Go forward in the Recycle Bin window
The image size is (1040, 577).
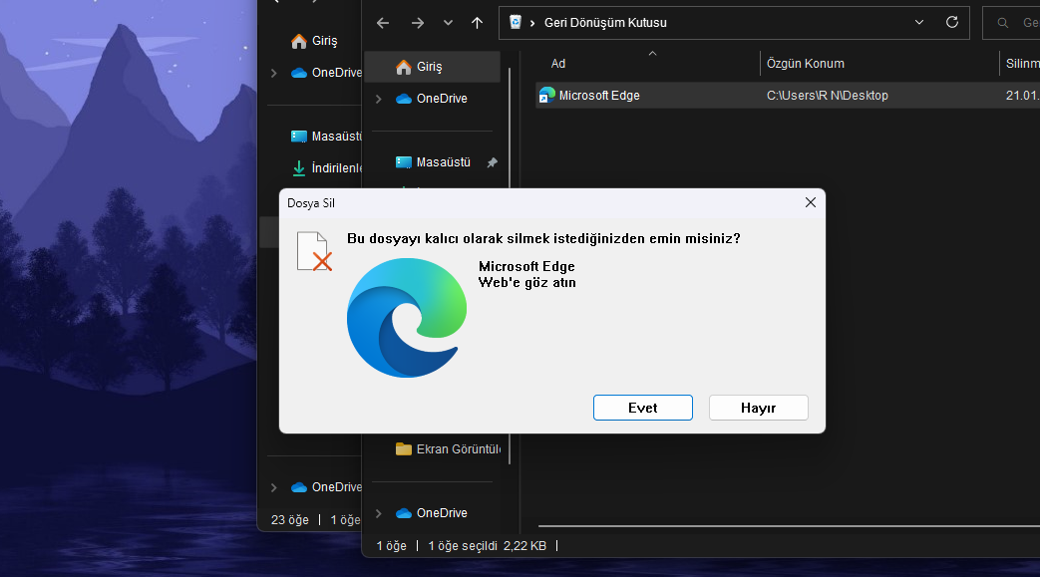pyautogui.click(x=417, y=23)
